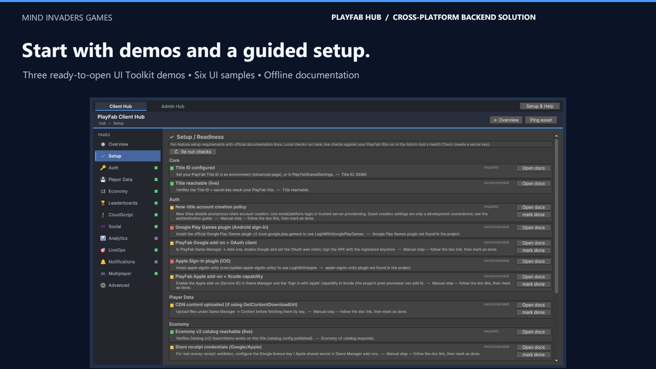
Task: Open docs for Title ID configured
Action: [534, 168]
